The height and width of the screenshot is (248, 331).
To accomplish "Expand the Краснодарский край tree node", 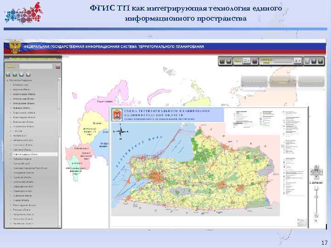I will (x=11, y=186).
